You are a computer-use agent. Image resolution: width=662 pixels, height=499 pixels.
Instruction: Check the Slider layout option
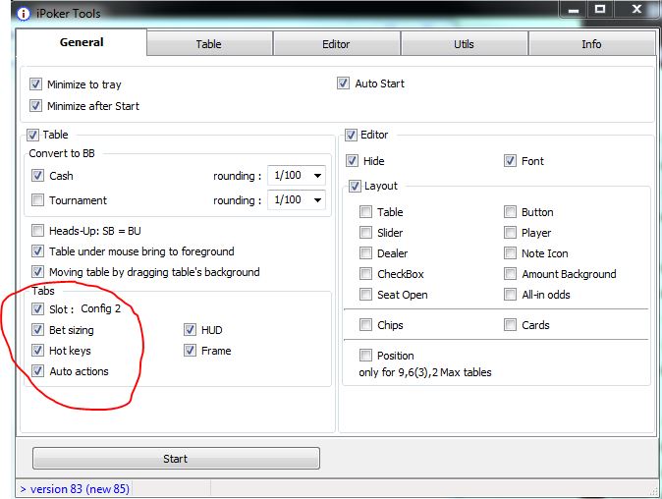coord(365,233)
